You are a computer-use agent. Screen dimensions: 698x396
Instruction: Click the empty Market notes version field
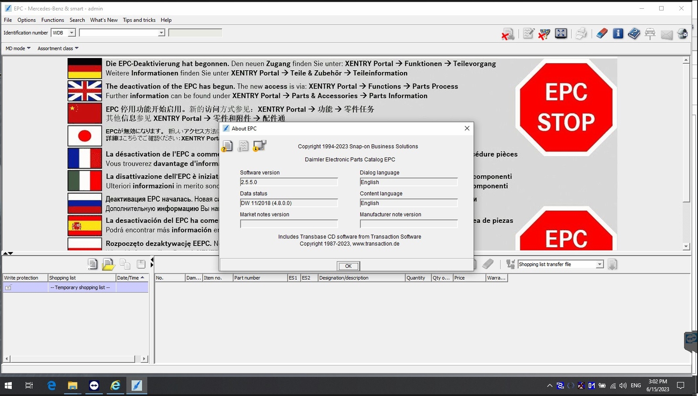[x=289, y=224]
